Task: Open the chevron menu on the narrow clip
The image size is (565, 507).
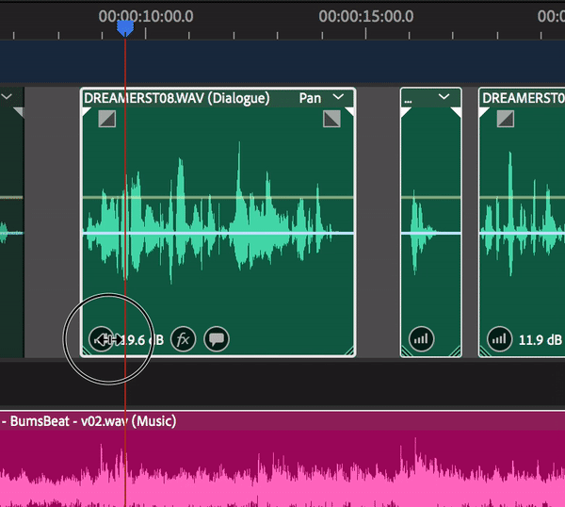Action: (444, 97)
